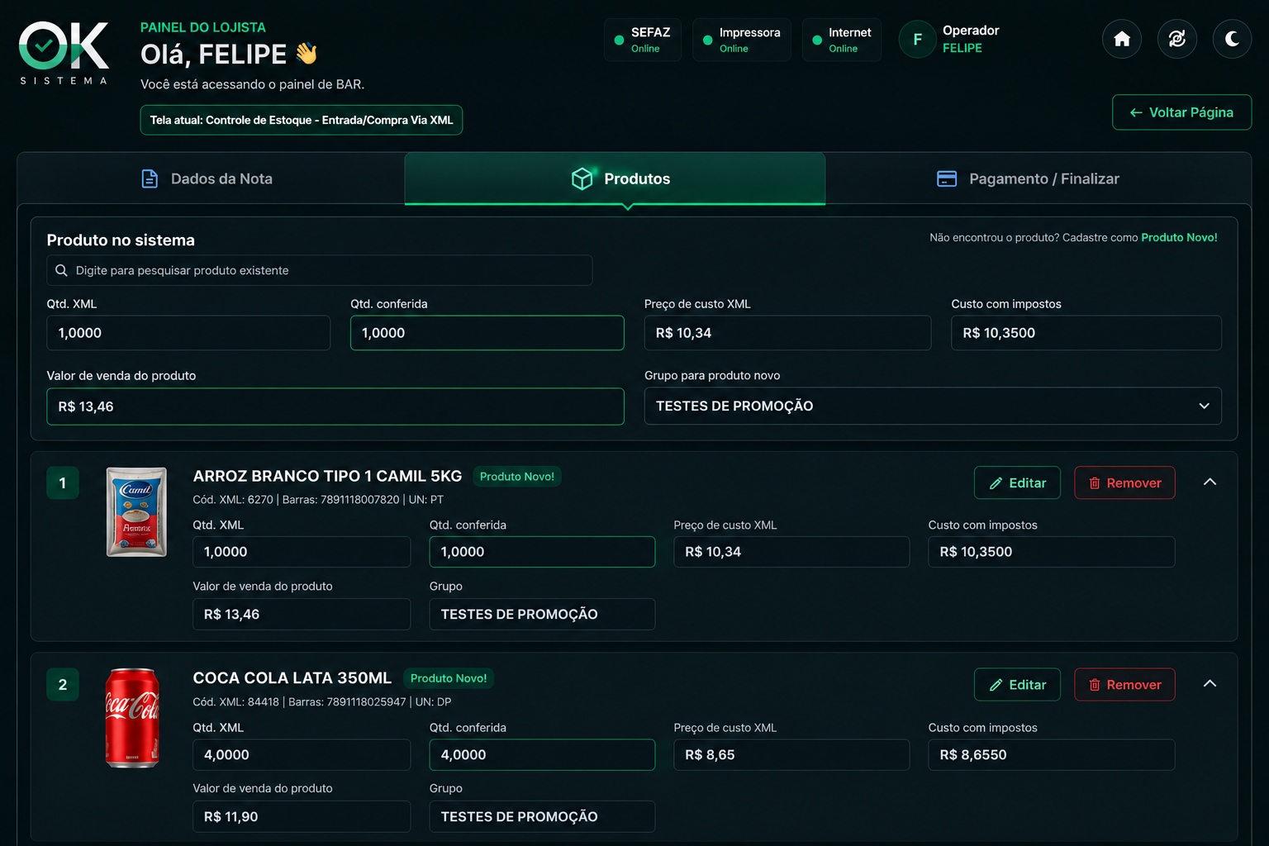Click Operador FELIPE label
The height and width of the screenshot is (846, 1269).
click(x=971, y=39)
